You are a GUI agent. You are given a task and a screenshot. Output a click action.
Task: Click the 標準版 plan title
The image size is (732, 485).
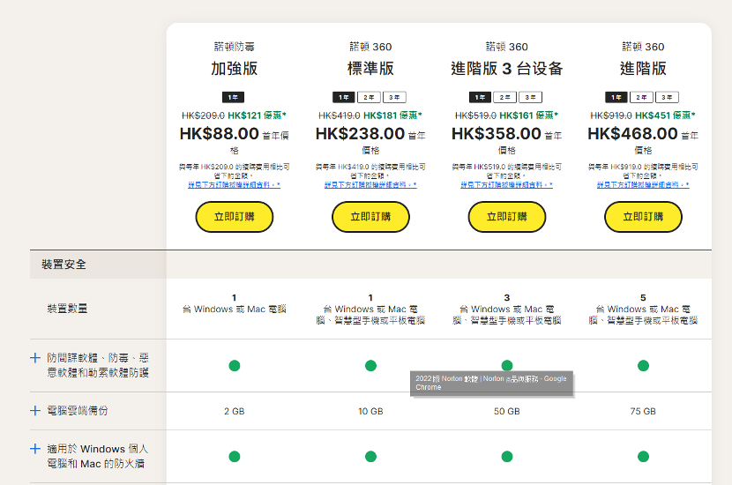[370, 69]
